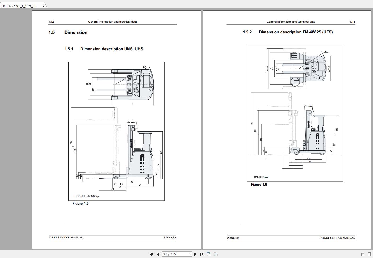Click the 'UFS-ok0374.eps' label
Image resolution: width=373 pixels, height=258 pixels.
click(x=261, y=177)
